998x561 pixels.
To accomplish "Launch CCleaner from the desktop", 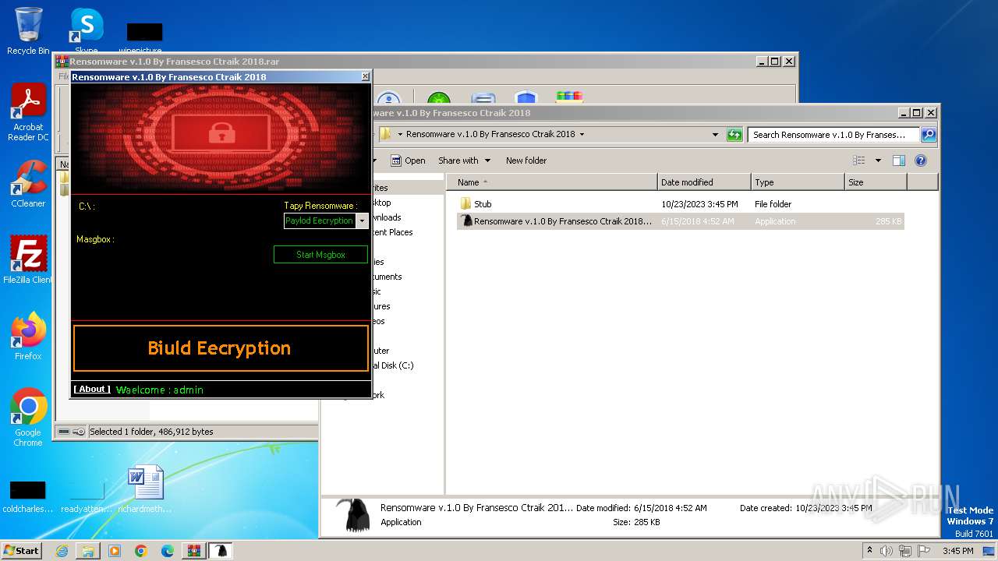I will click(28, 184).
